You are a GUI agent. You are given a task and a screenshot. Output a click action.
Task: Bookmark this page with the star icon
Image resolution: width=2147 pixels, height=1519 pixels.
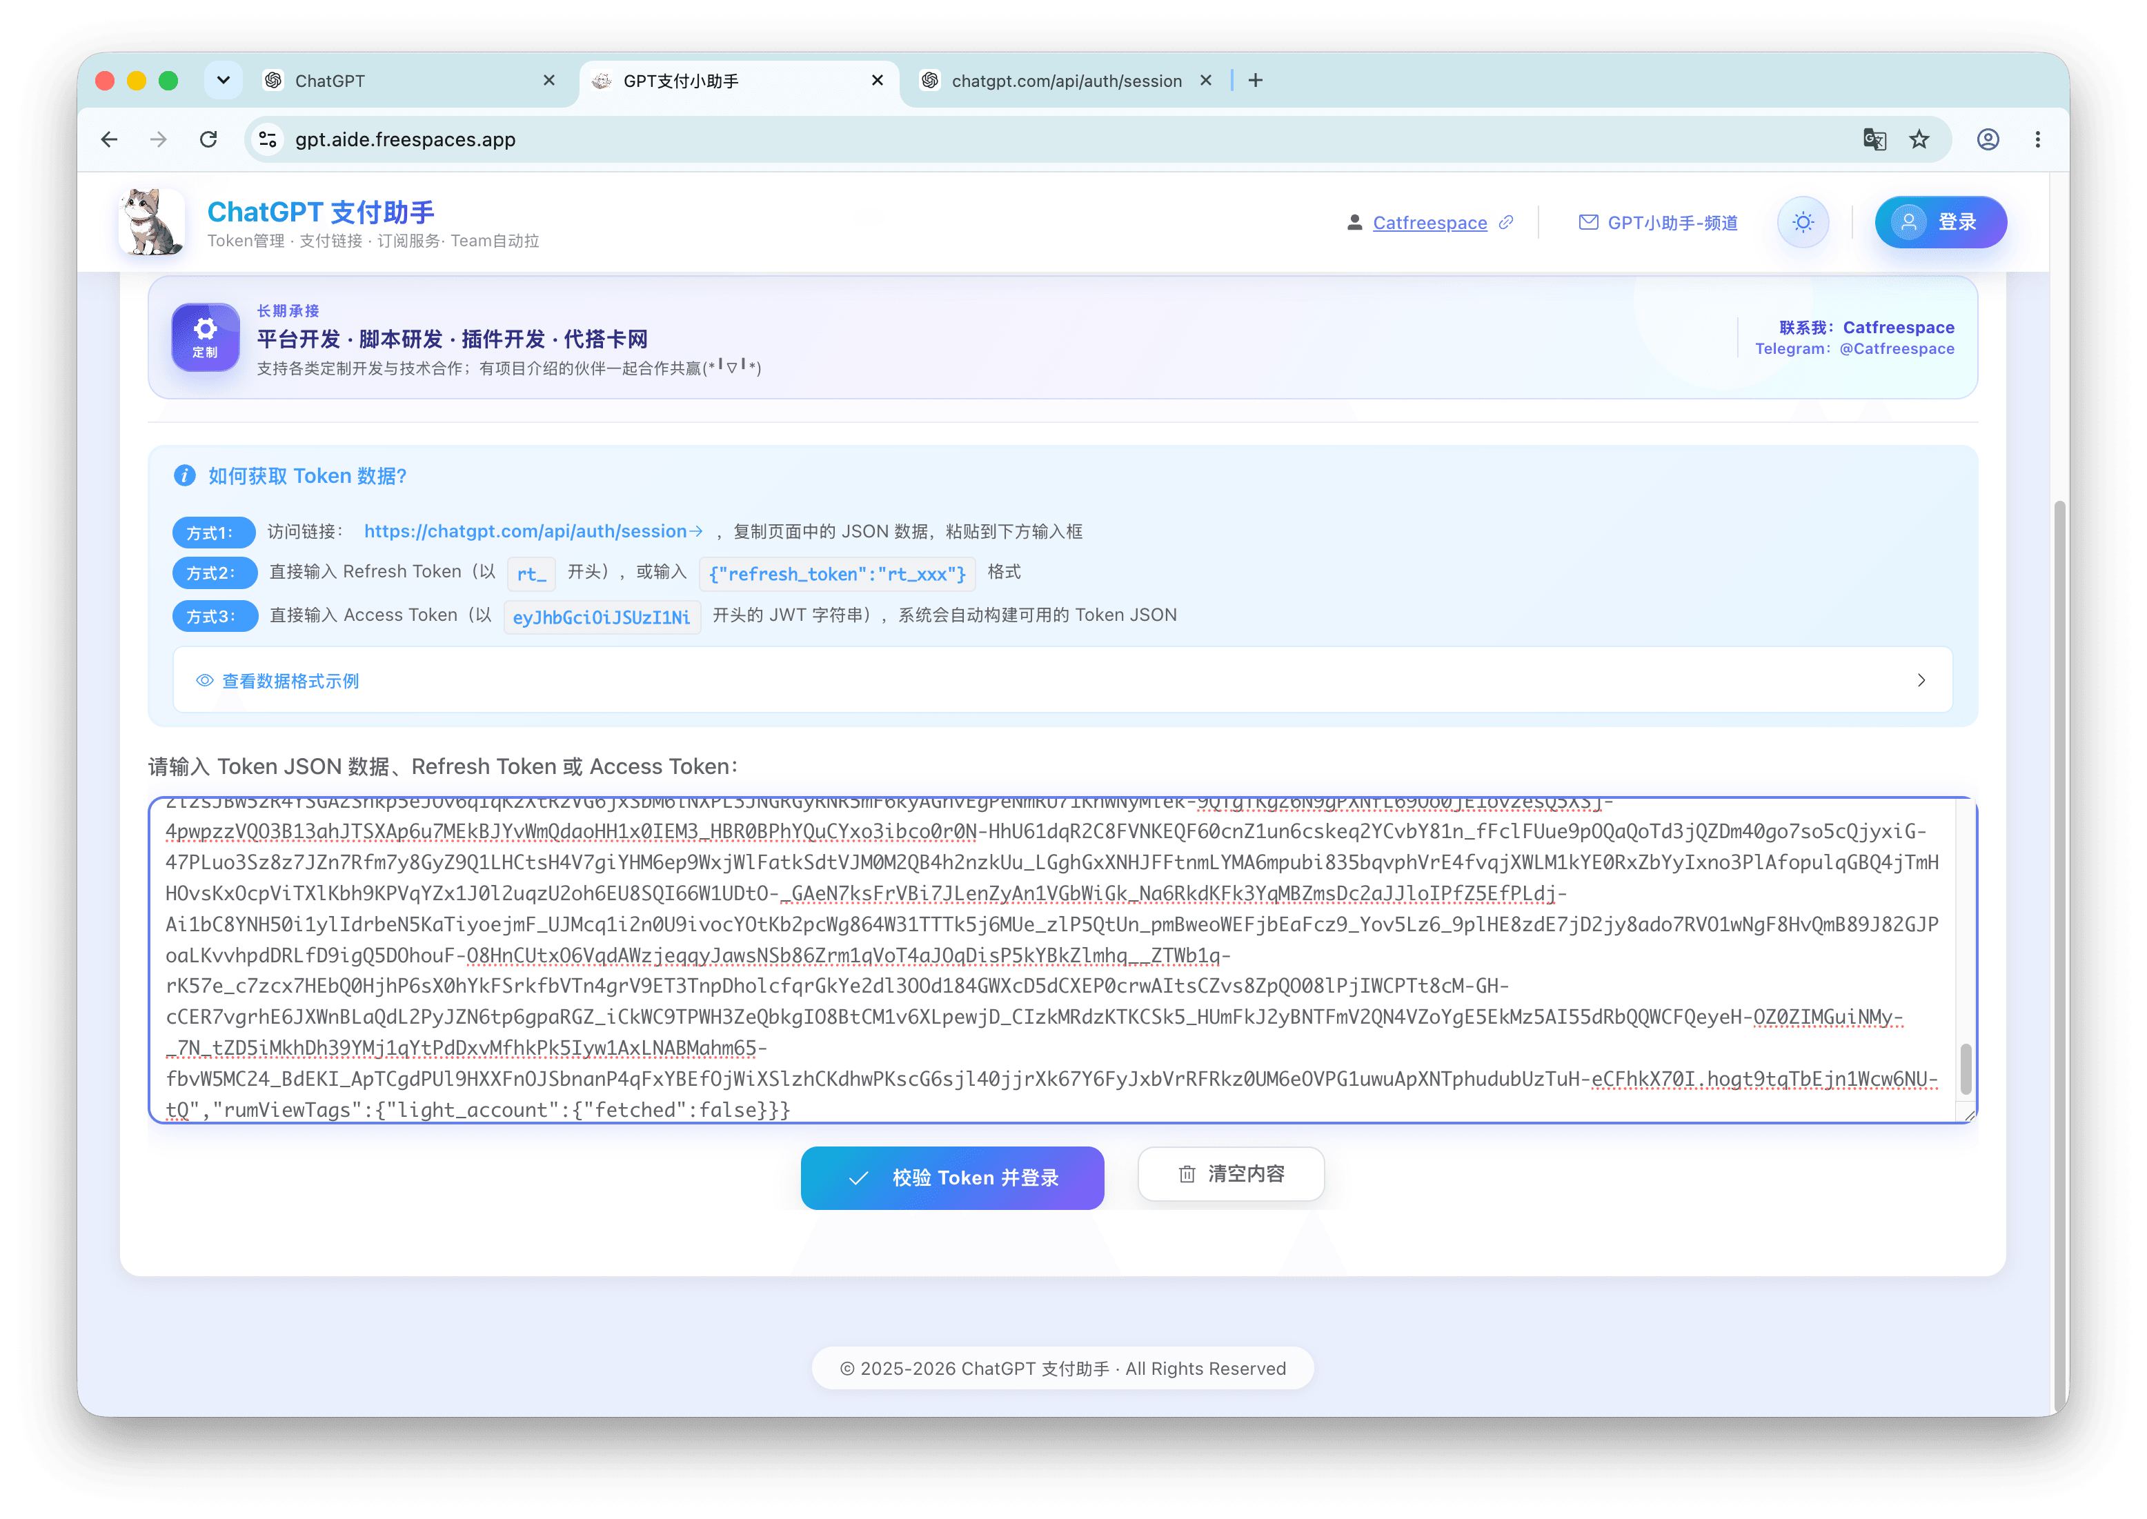click(1919, 139)
